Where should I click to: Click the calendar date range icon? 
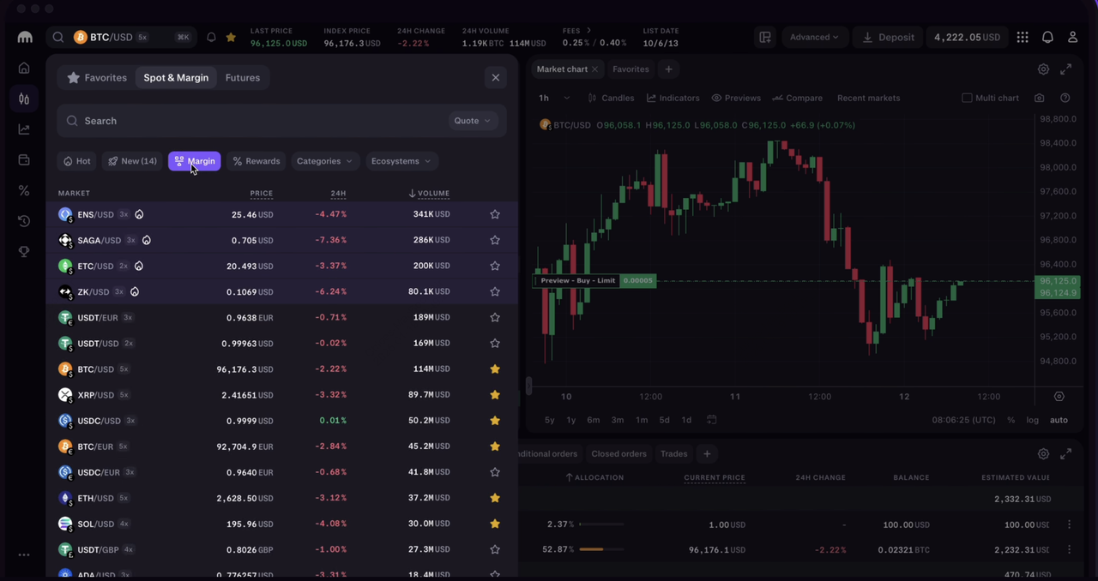tap(711, 420)
